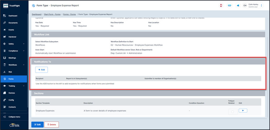This screenshot has width=270, height=130.
Task: Click the red stacked-bars icon in header
Action: [x=221, y=5]
